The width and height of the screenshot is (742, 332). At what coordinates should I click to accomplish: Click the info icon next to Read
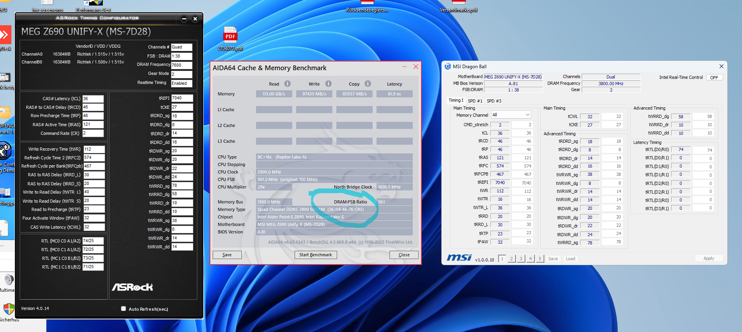point(288,84)
